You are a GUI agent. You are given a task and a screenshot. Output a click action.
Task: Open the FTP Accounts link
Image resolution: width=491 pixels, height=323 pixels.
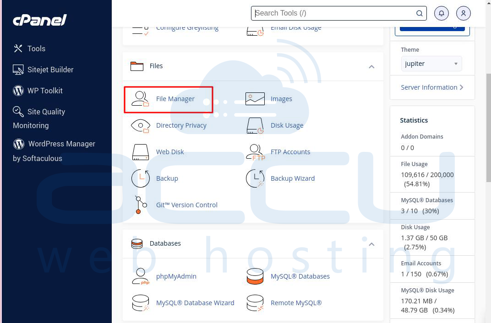click(x=290, y=152)
